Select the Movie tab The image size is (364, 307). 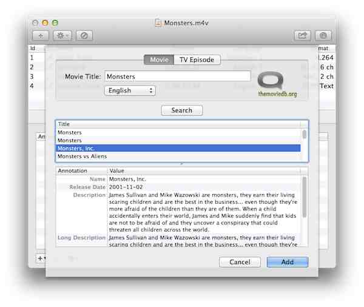pyautogui.click(x=159, y=59)
